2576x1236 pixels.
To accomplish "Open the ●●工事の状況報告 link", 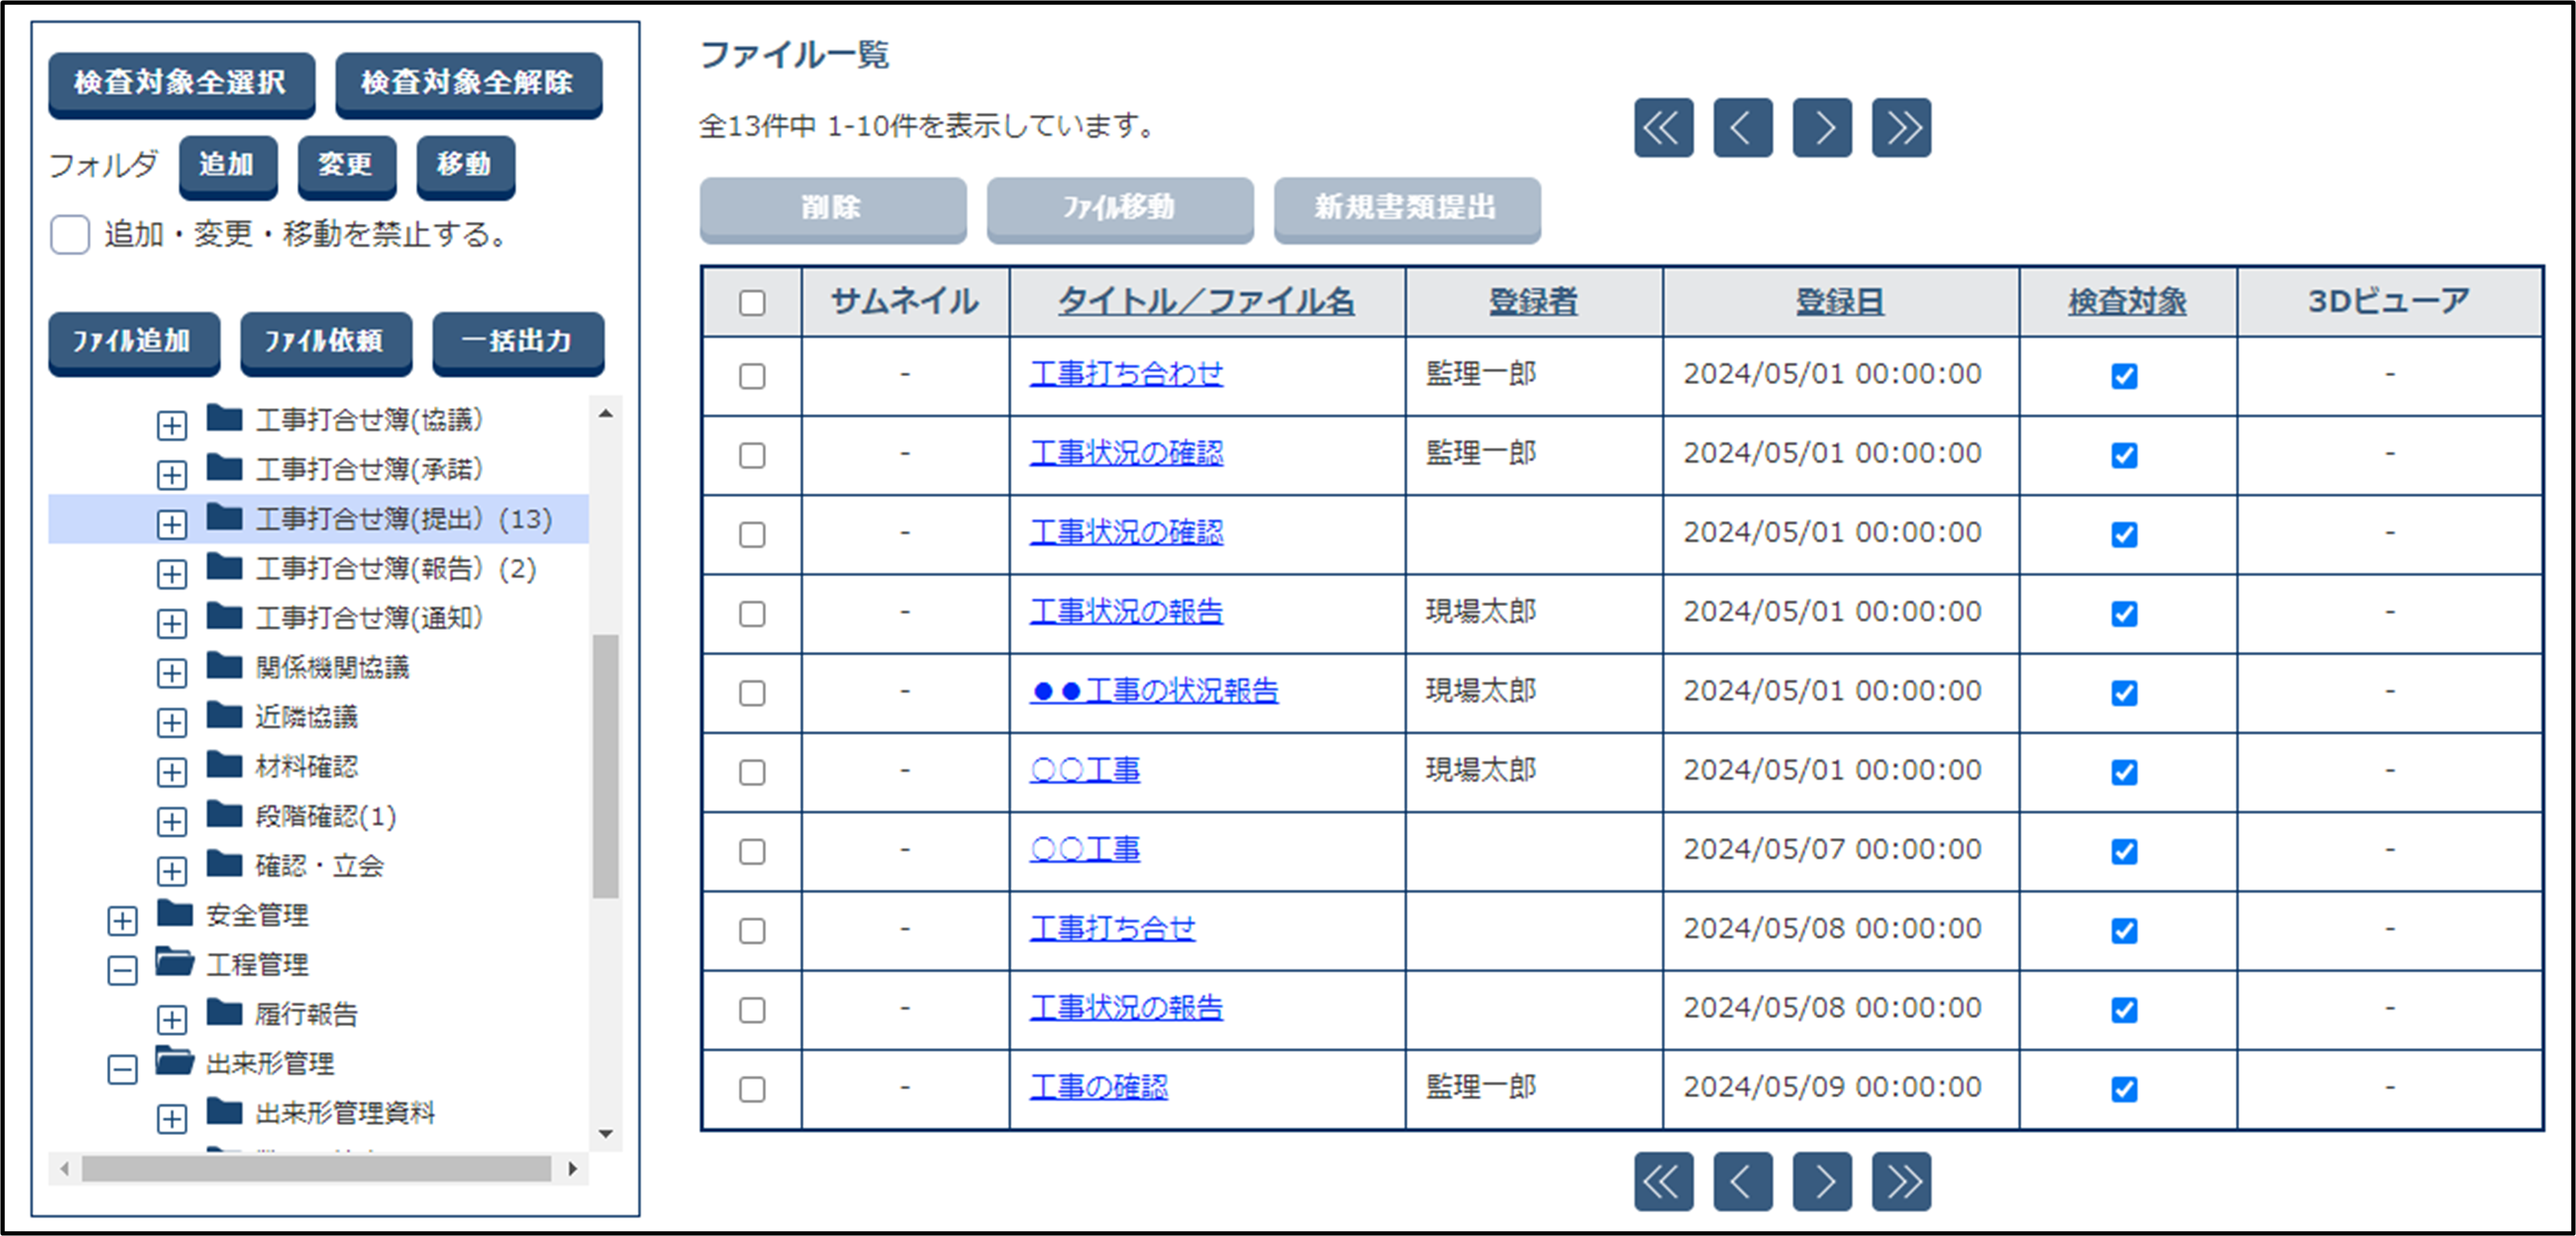I will coord(1154,691).
